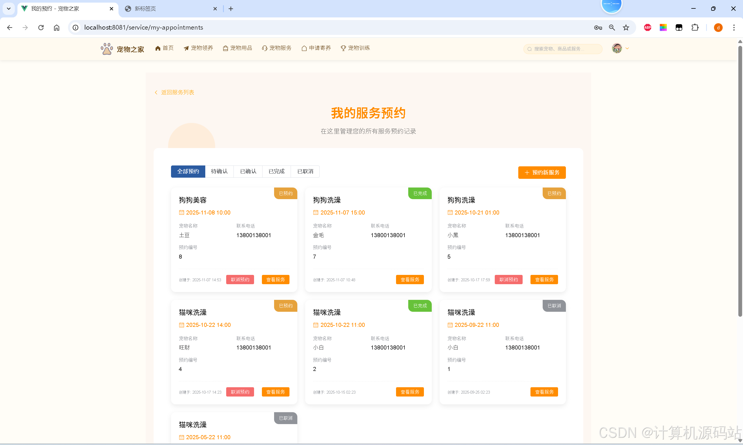This screenshot has height=445, width=743.
Task: Open the tab search dropdown arrow
Action: tap(9, 9)
